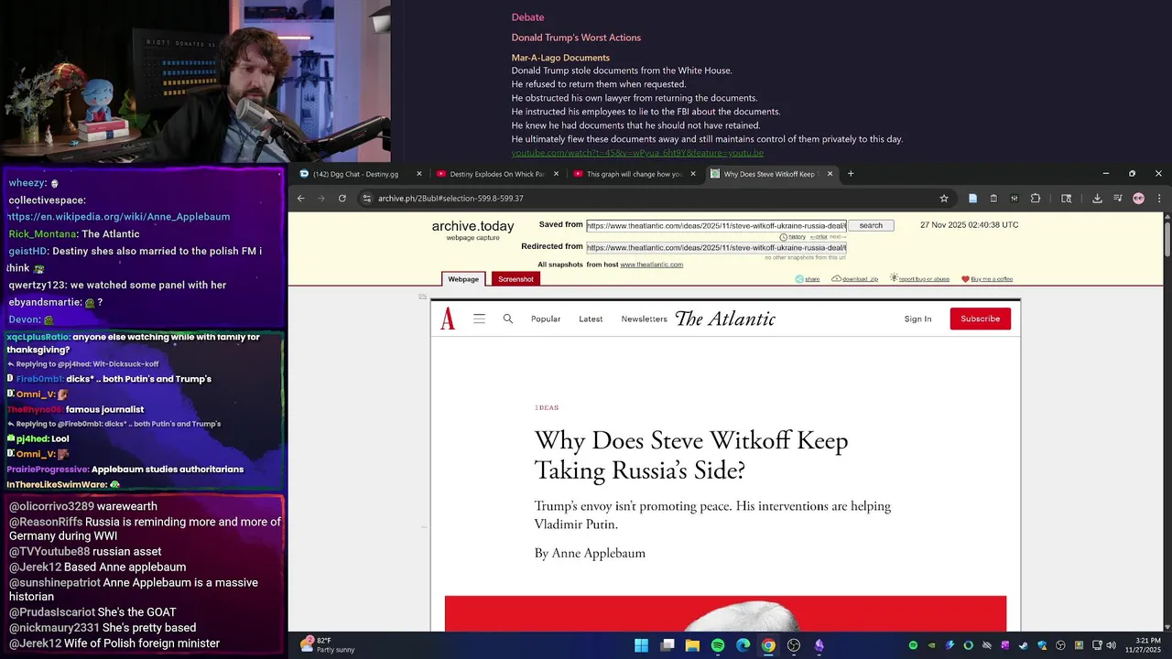Click The Atlantic masthead title
Screen dimensions: 1172x659
coord(725,319)
